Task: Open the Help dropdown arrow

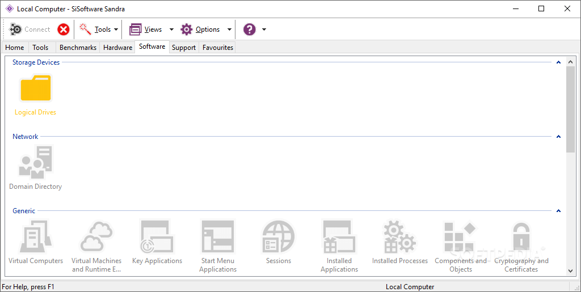Action: tap(264, 29)
